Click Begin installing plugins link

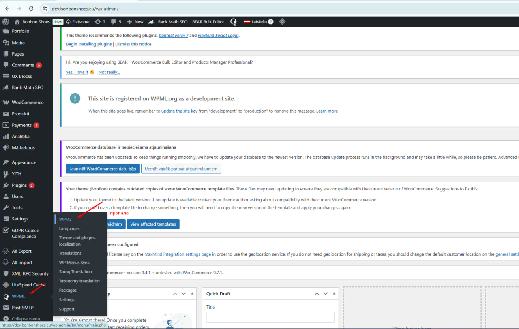(89, 44)
